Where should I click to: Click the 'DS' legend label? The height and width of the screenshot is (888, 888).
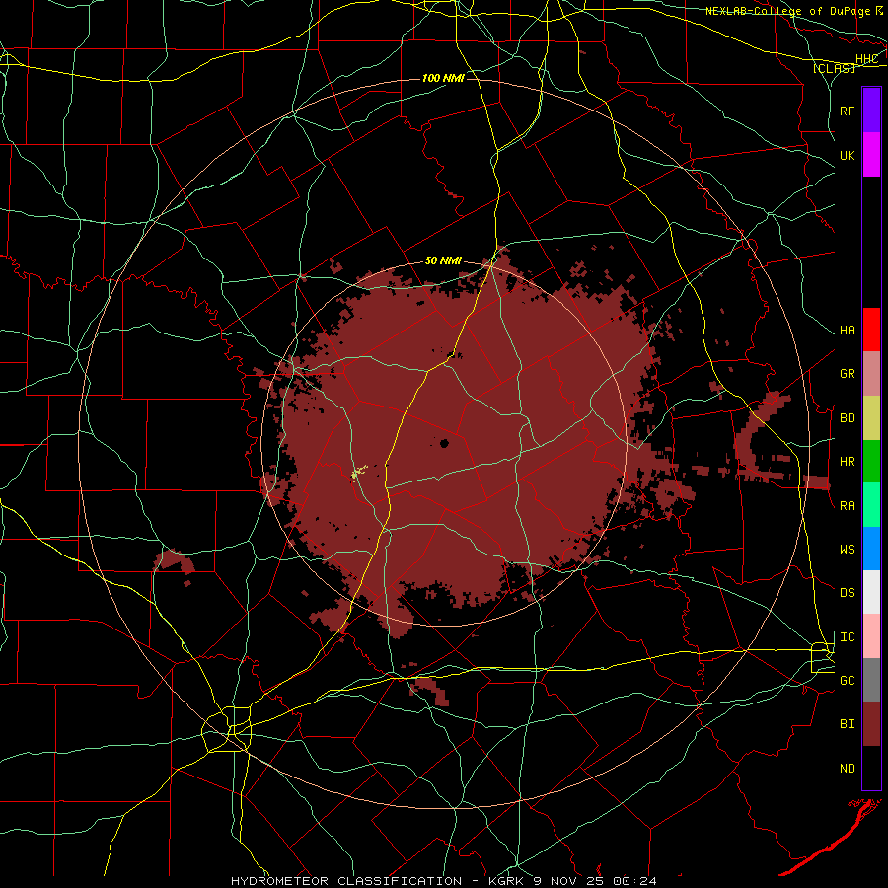click(848, 593)
